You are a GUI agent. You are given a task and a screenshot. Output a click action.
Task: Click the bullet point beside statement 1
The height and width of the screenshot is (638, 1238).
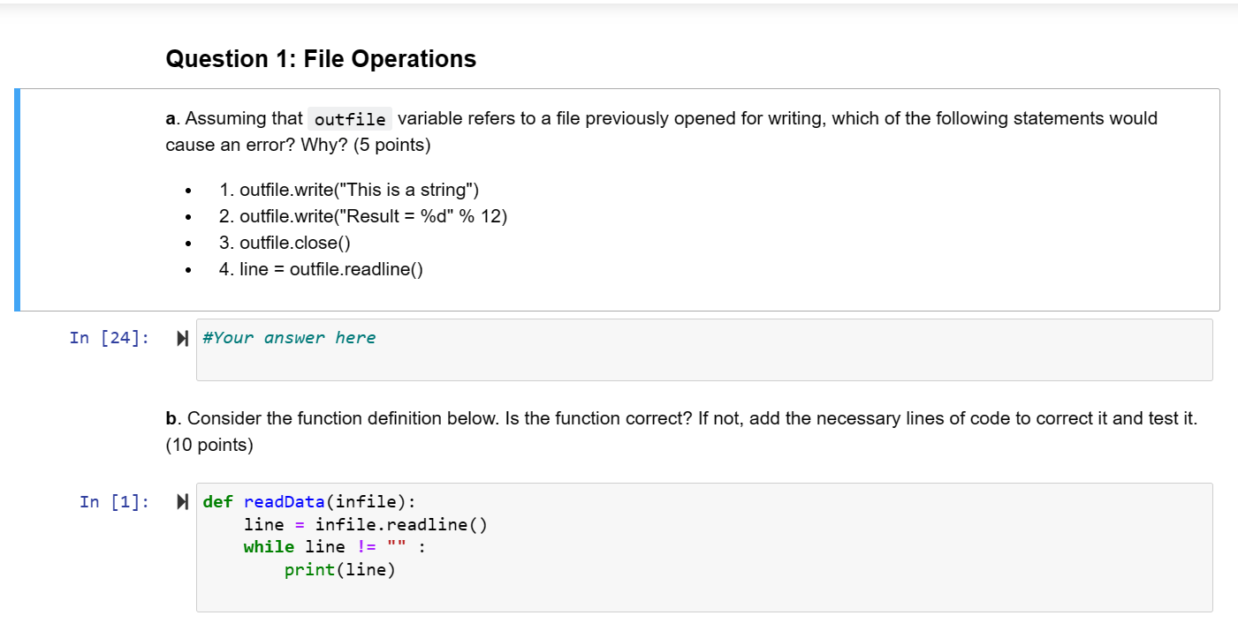click(186, 190)
